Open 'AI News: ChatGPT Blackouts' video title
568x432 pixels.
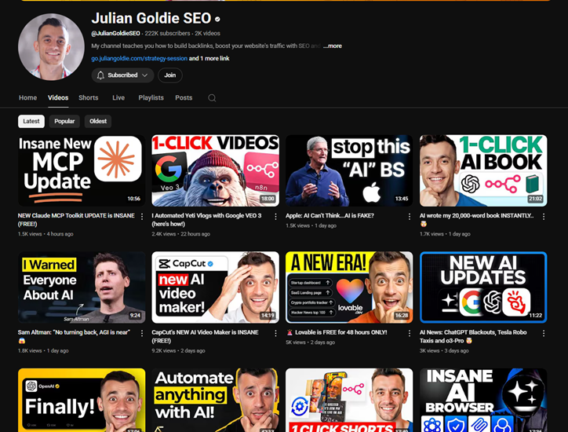click(x=473, y=336)
